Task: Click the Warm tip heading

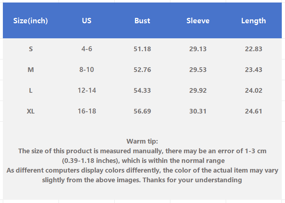Action: coord(142,141)
